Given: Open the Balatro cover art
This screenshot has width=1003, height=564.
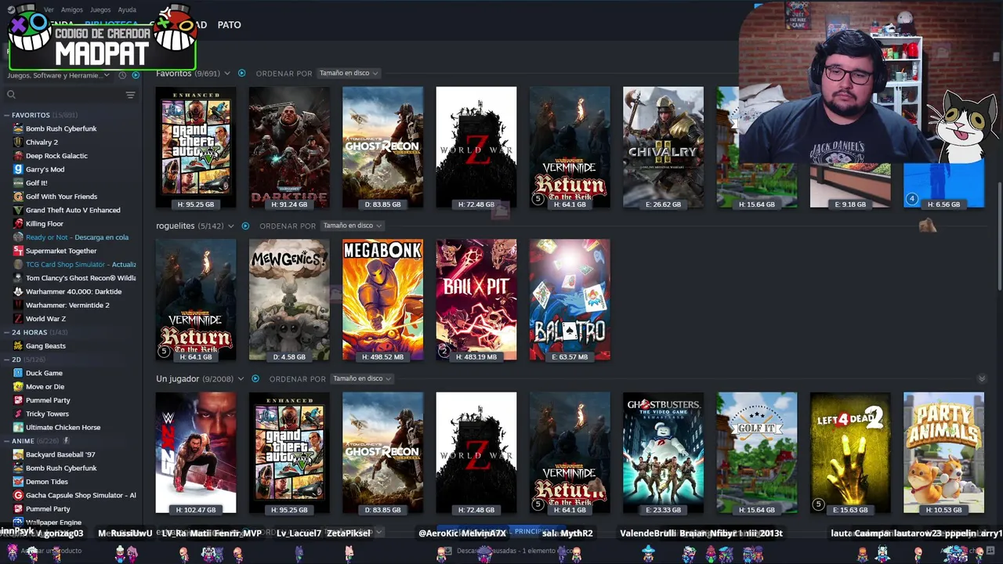Looking at the screenshot, I should click(x=570, y=300).
